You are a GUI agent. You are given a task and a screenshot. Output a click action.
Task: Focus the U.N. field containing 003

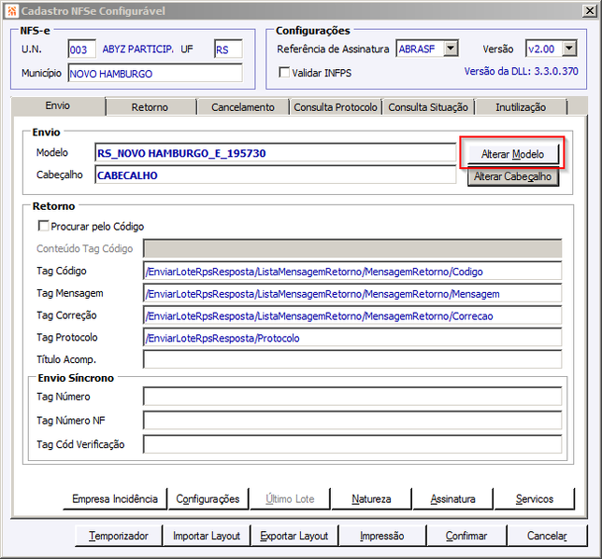pos(81,49)
